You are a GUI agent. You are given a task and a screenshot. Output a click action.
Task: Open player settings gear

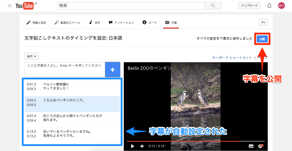coord(260,146)
